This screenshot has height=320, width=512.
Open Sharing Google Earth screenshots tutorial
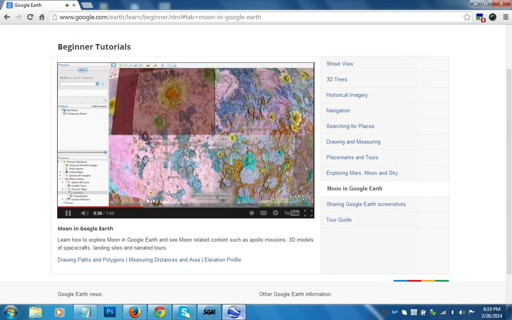[x=384, y=204]
